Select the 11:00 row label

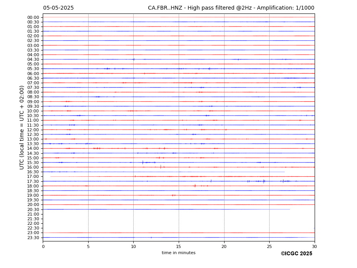click(x=33, y=121)
